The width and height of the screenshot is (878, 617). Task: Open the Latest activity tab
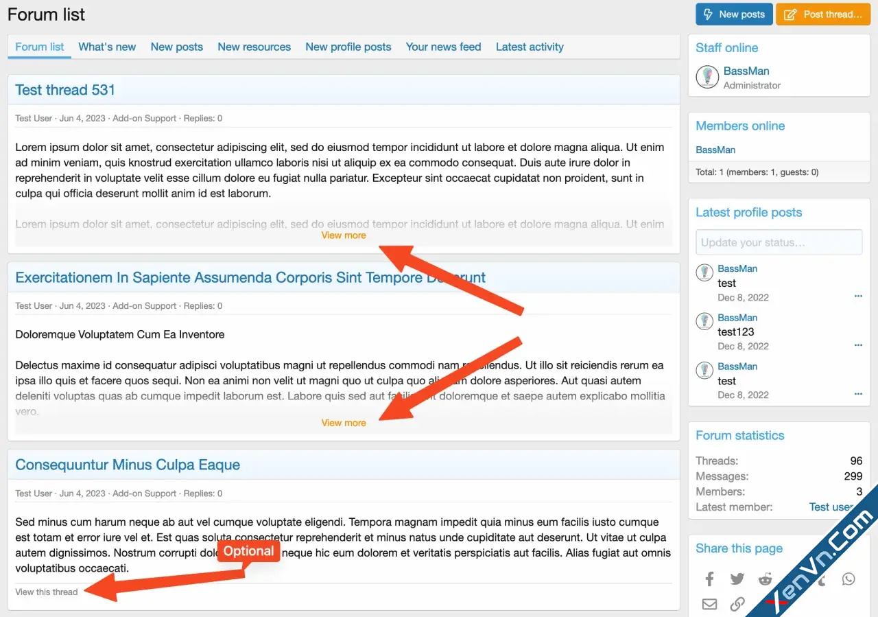click(530, 47)
